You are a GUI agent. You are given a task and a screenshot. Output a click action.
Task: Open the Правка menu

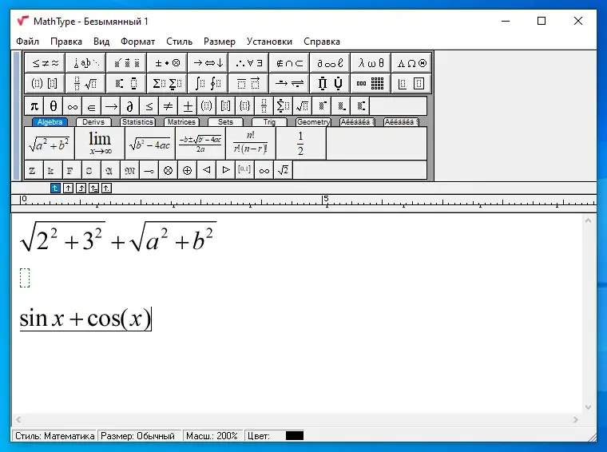click(x=66, y=42)
